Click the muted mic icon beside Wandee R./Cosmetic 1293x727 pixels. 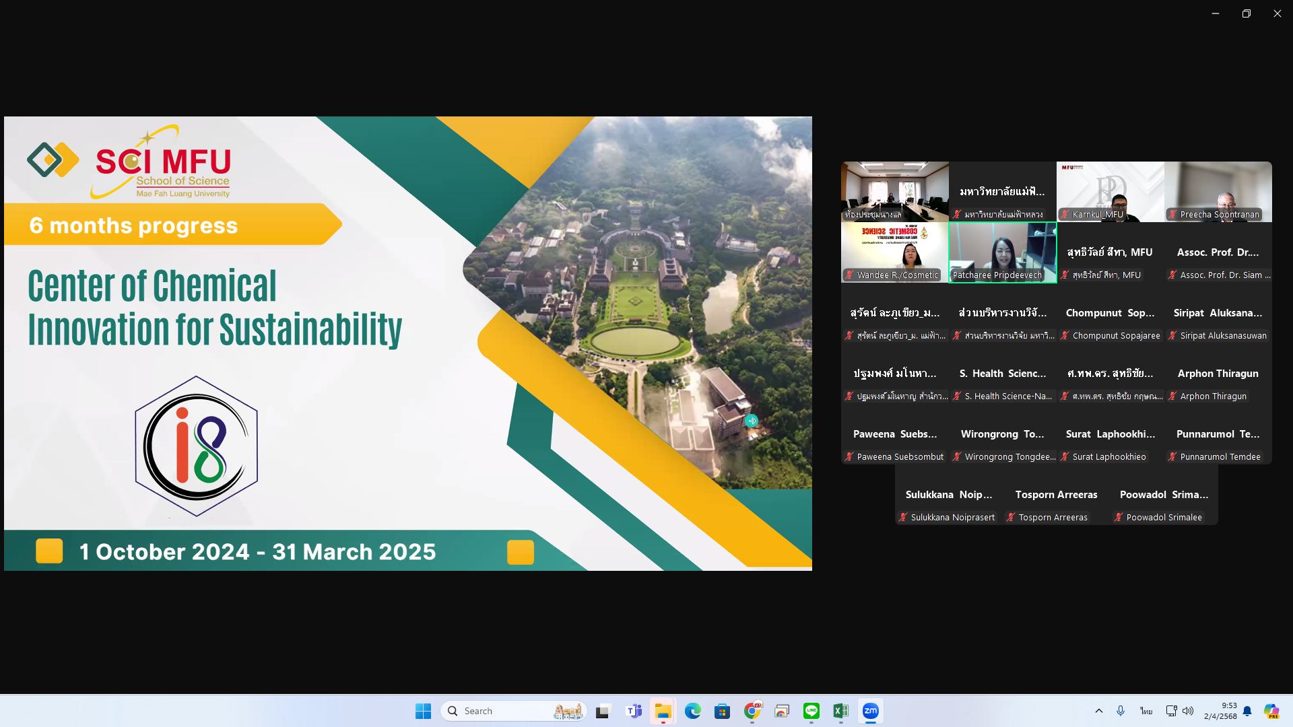849,275
